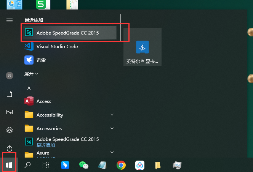Open the 英特尔® 显卡 tile
This screenshot has width=253, height=172.
143,47
